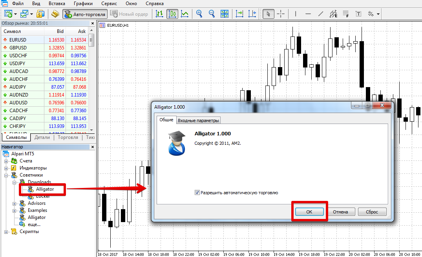Click the zoom in magnifier icon
Screen dimensions: 422x257
point(199,14)
